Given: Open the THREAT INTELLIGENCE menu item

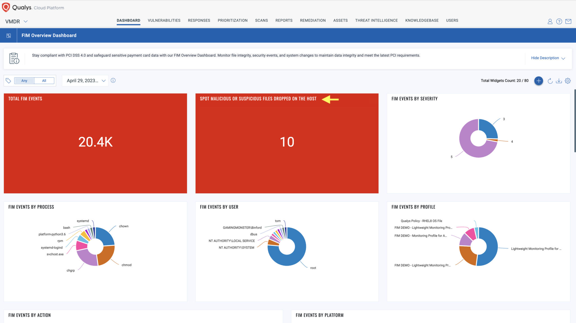Looking at the screenshot, I should coord(377,20).
